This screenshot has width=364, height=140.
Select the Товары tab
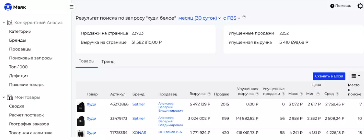point(87,61)
